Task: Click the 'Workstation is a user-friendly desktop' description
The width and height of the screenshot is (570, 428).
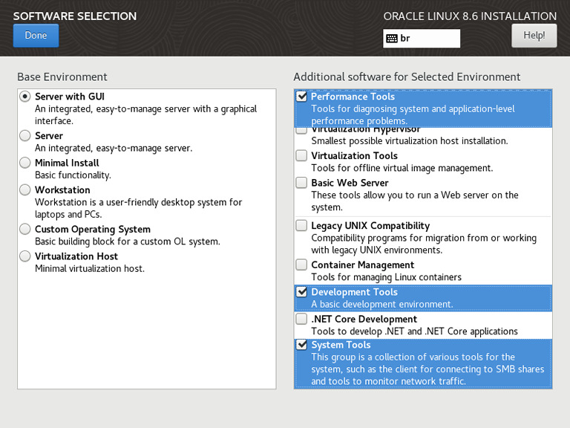Action: [x=139, y=208]
